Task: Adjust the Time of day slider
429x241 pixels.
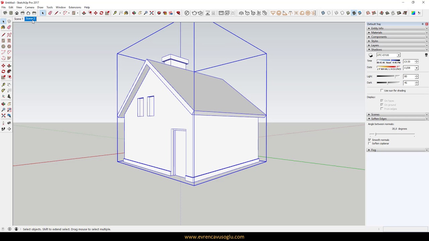Action: tap(388, 61)
